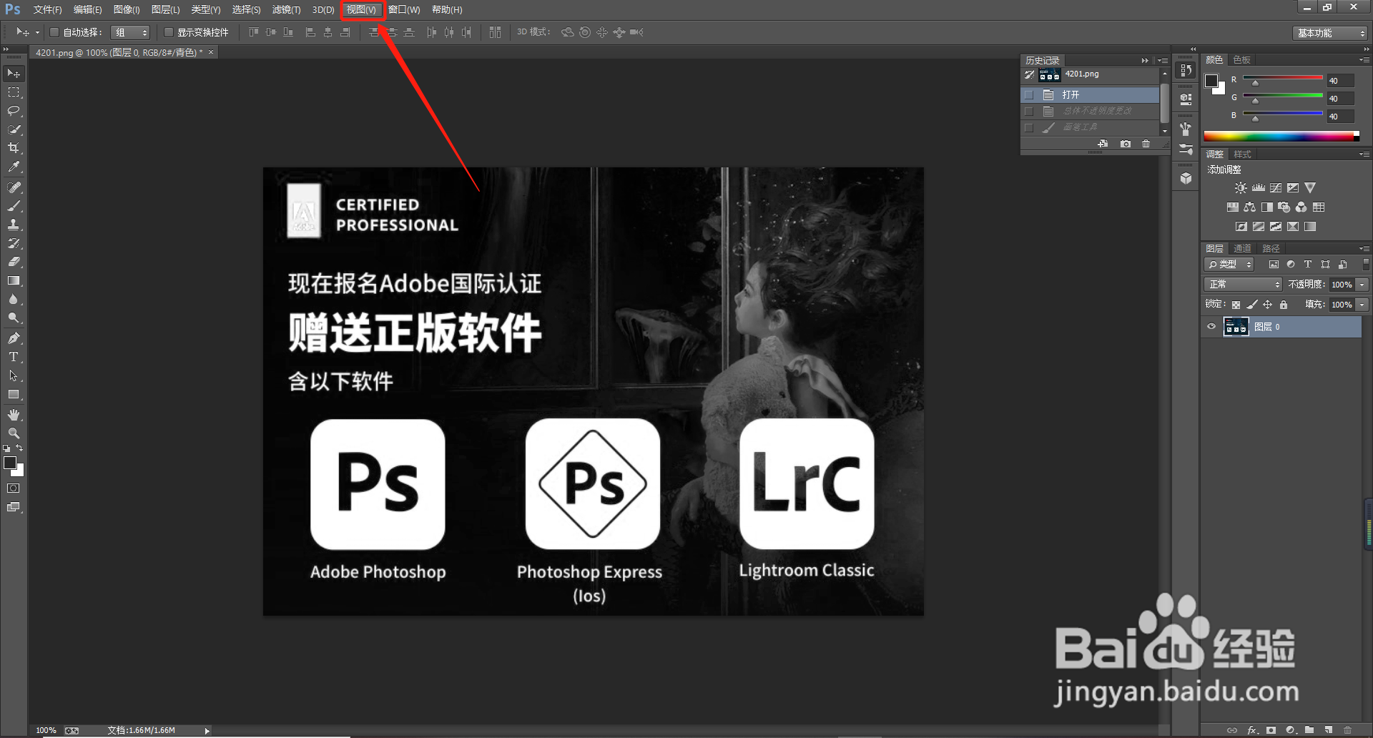Viewport: 1373px width, 738px height.
Task: Create a new group folder icon
Action: point(1309,730)
